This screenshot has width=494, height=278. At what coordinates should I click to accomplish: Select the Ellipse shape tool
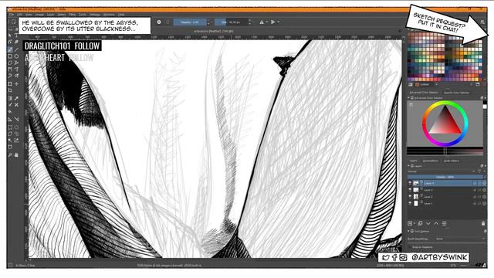[x=16, y=56]
